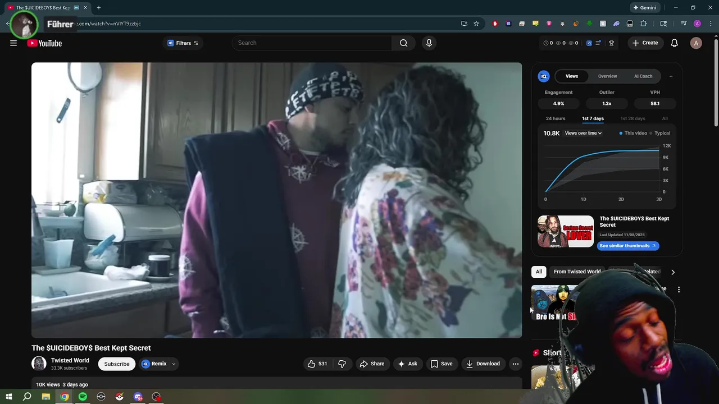
Task: Open File Explorer from the taskbar
Action: (46, 397)
